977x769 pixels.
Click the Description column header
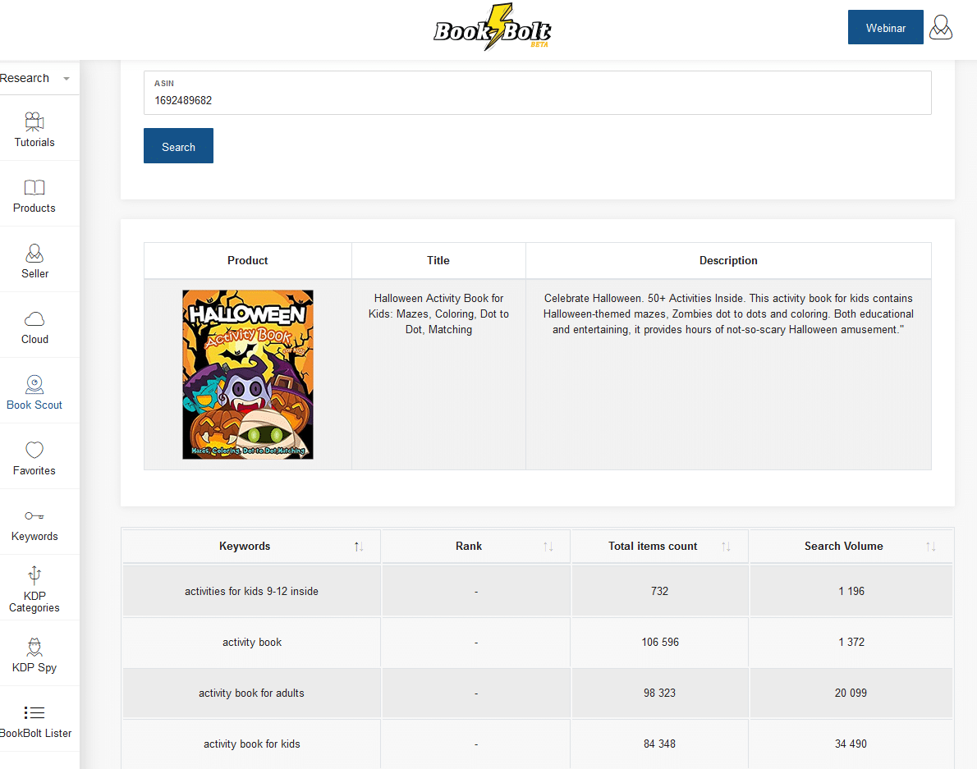tap(728, 261)
